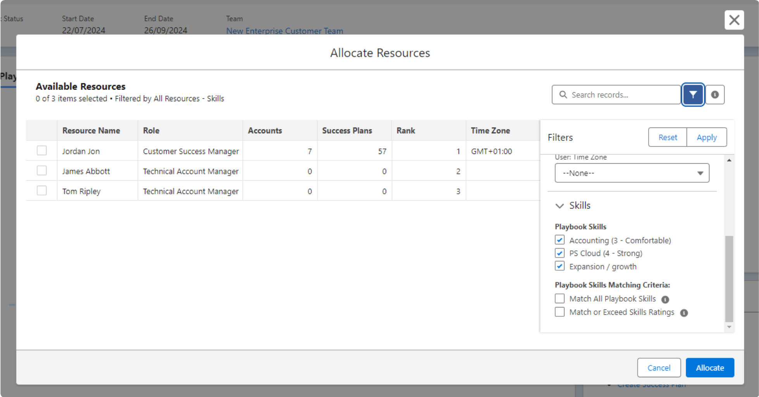This screenshot has width=759, height=397.
Task: Cancel the resource allocation
Action: pos(659,368)
